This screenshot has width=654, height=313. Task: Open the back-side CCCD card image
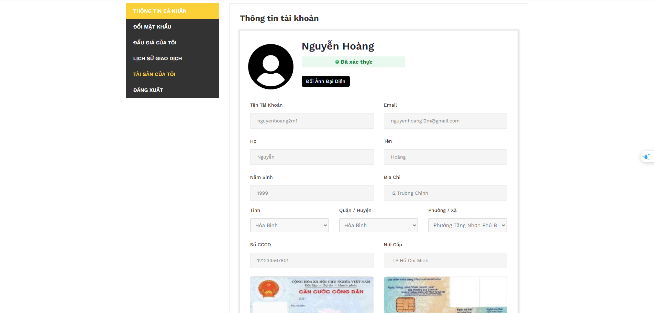click(x=445, y=295)
